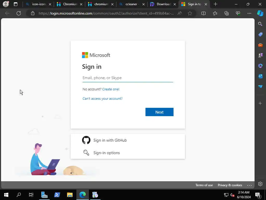This screenshot has height=200, width=266.
Task: Open a new browser tab
Action: tap(215, 4)
